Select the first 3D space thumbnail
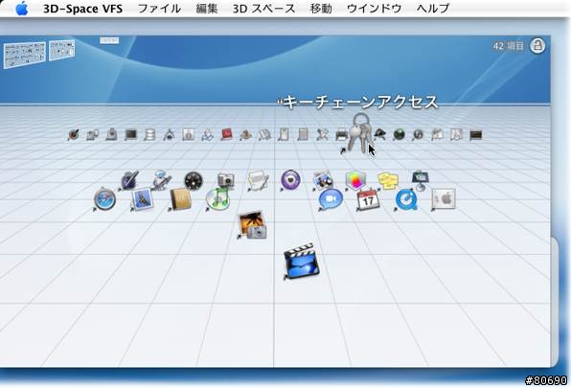Screen dimensions: 571x388 (x=25, y=55)
